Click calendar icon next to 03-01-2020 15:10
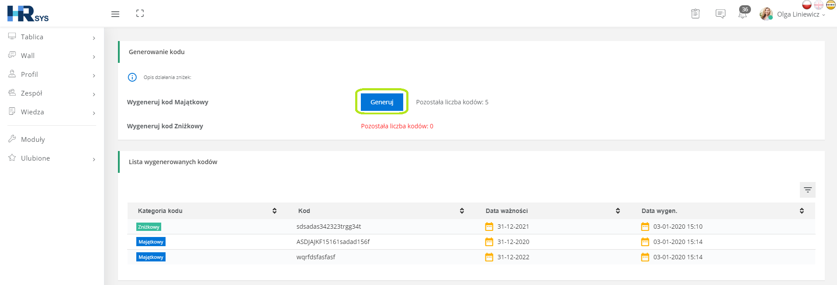 point(645,227)
